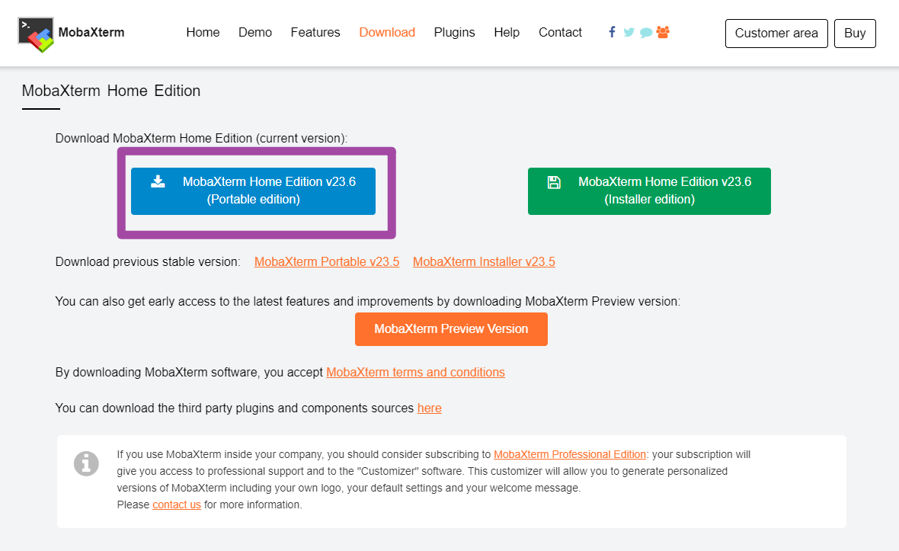The image size is (899, 551).
Task: Go to the Home menu item
Action: click(x=203, y=33)
